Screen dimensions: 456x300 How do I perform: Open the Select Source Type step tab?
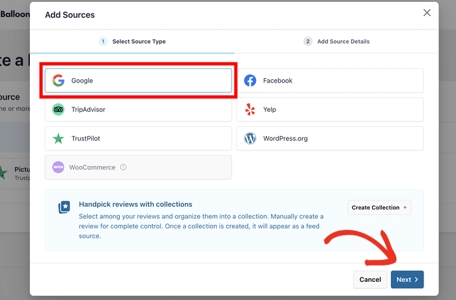point(133,42)
